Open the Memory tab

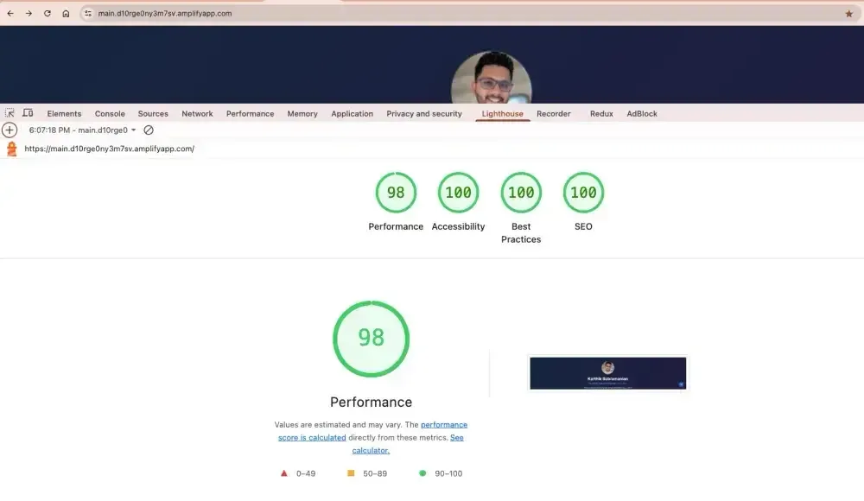[302, 113]
